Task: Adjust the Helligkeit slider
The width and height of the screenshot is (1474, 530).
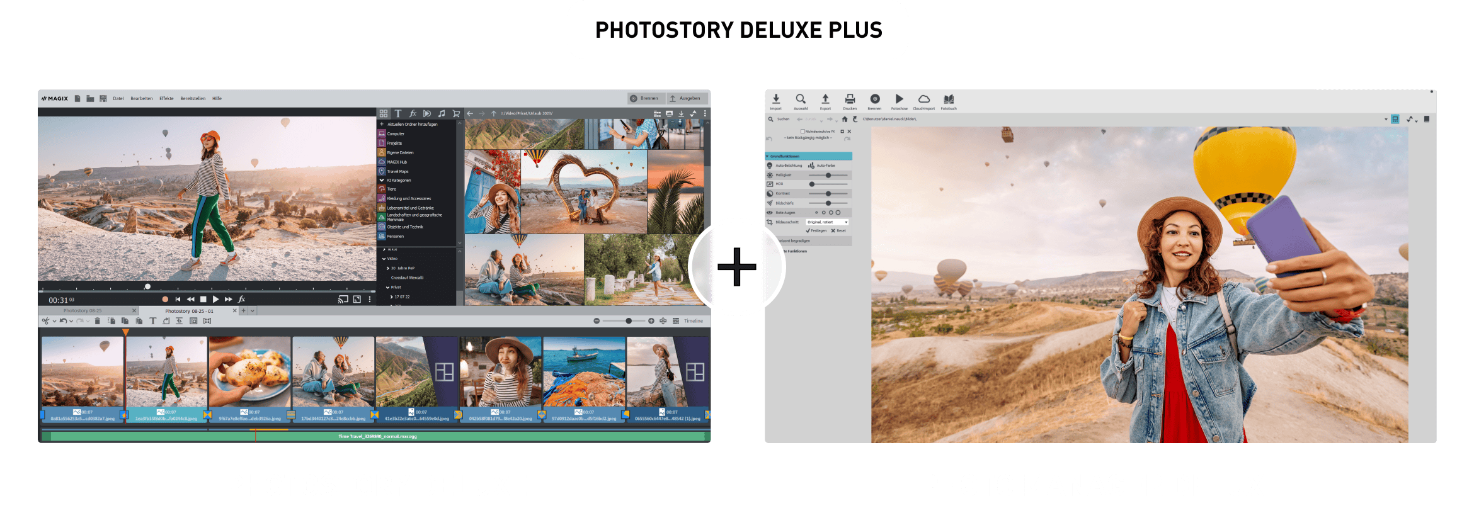Action: click(828, 175)
